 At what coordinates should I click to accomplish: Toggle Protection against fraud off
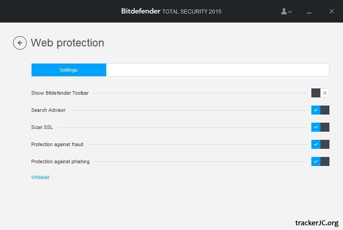pyautogui.click(x=320, y=144)
